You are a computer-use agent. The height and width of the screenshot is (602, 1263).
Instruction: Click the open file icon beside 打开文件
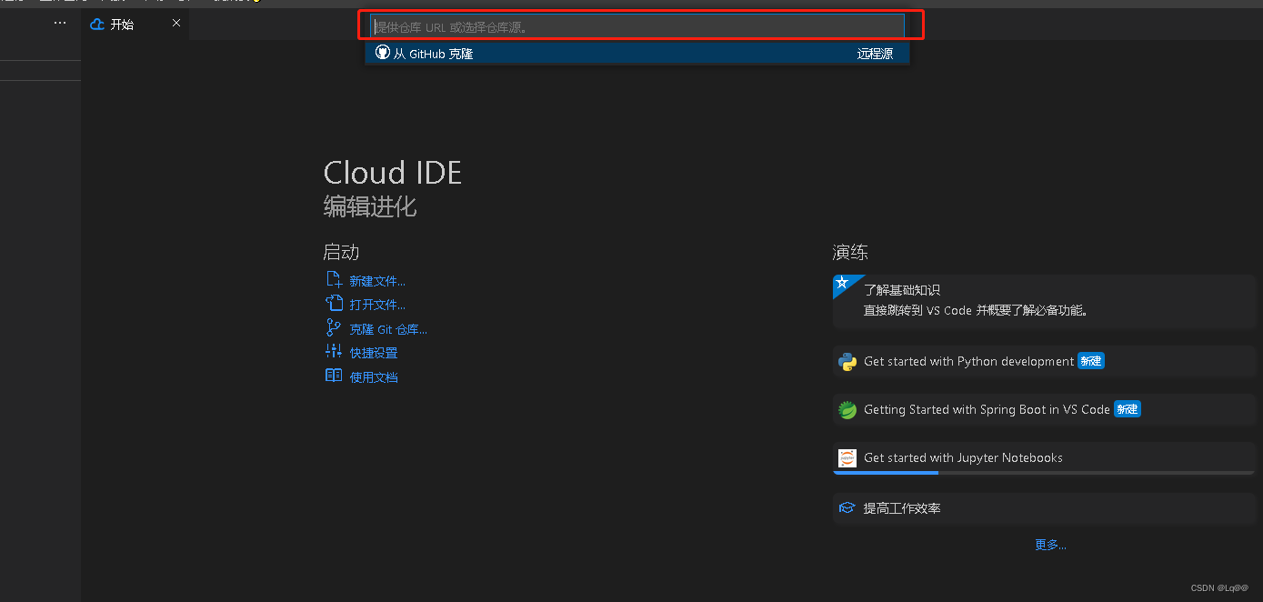(x=334, y=304)
